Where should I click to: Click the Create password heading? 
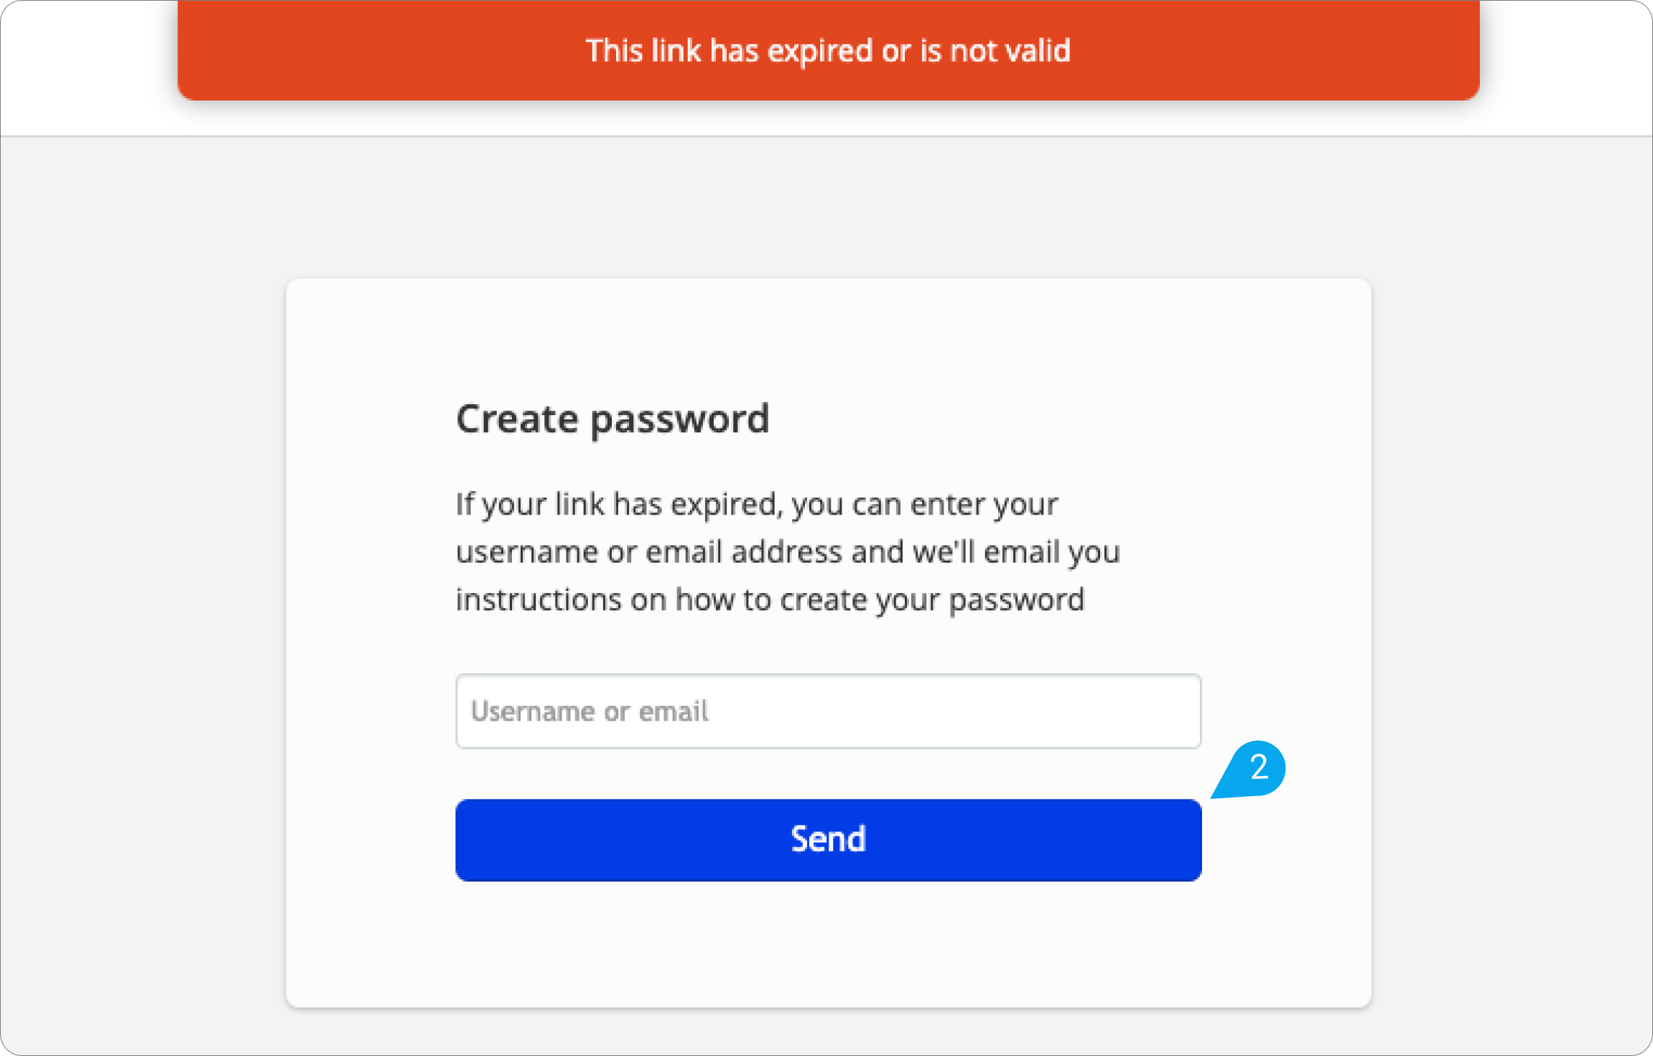coord(613,419)
